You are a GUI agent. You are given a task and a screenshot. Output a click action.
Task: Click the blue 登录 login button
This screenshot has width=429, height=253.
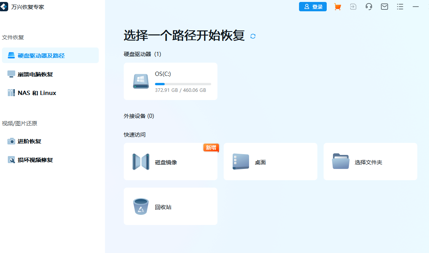pyautogui.click(x=312, y=7)
